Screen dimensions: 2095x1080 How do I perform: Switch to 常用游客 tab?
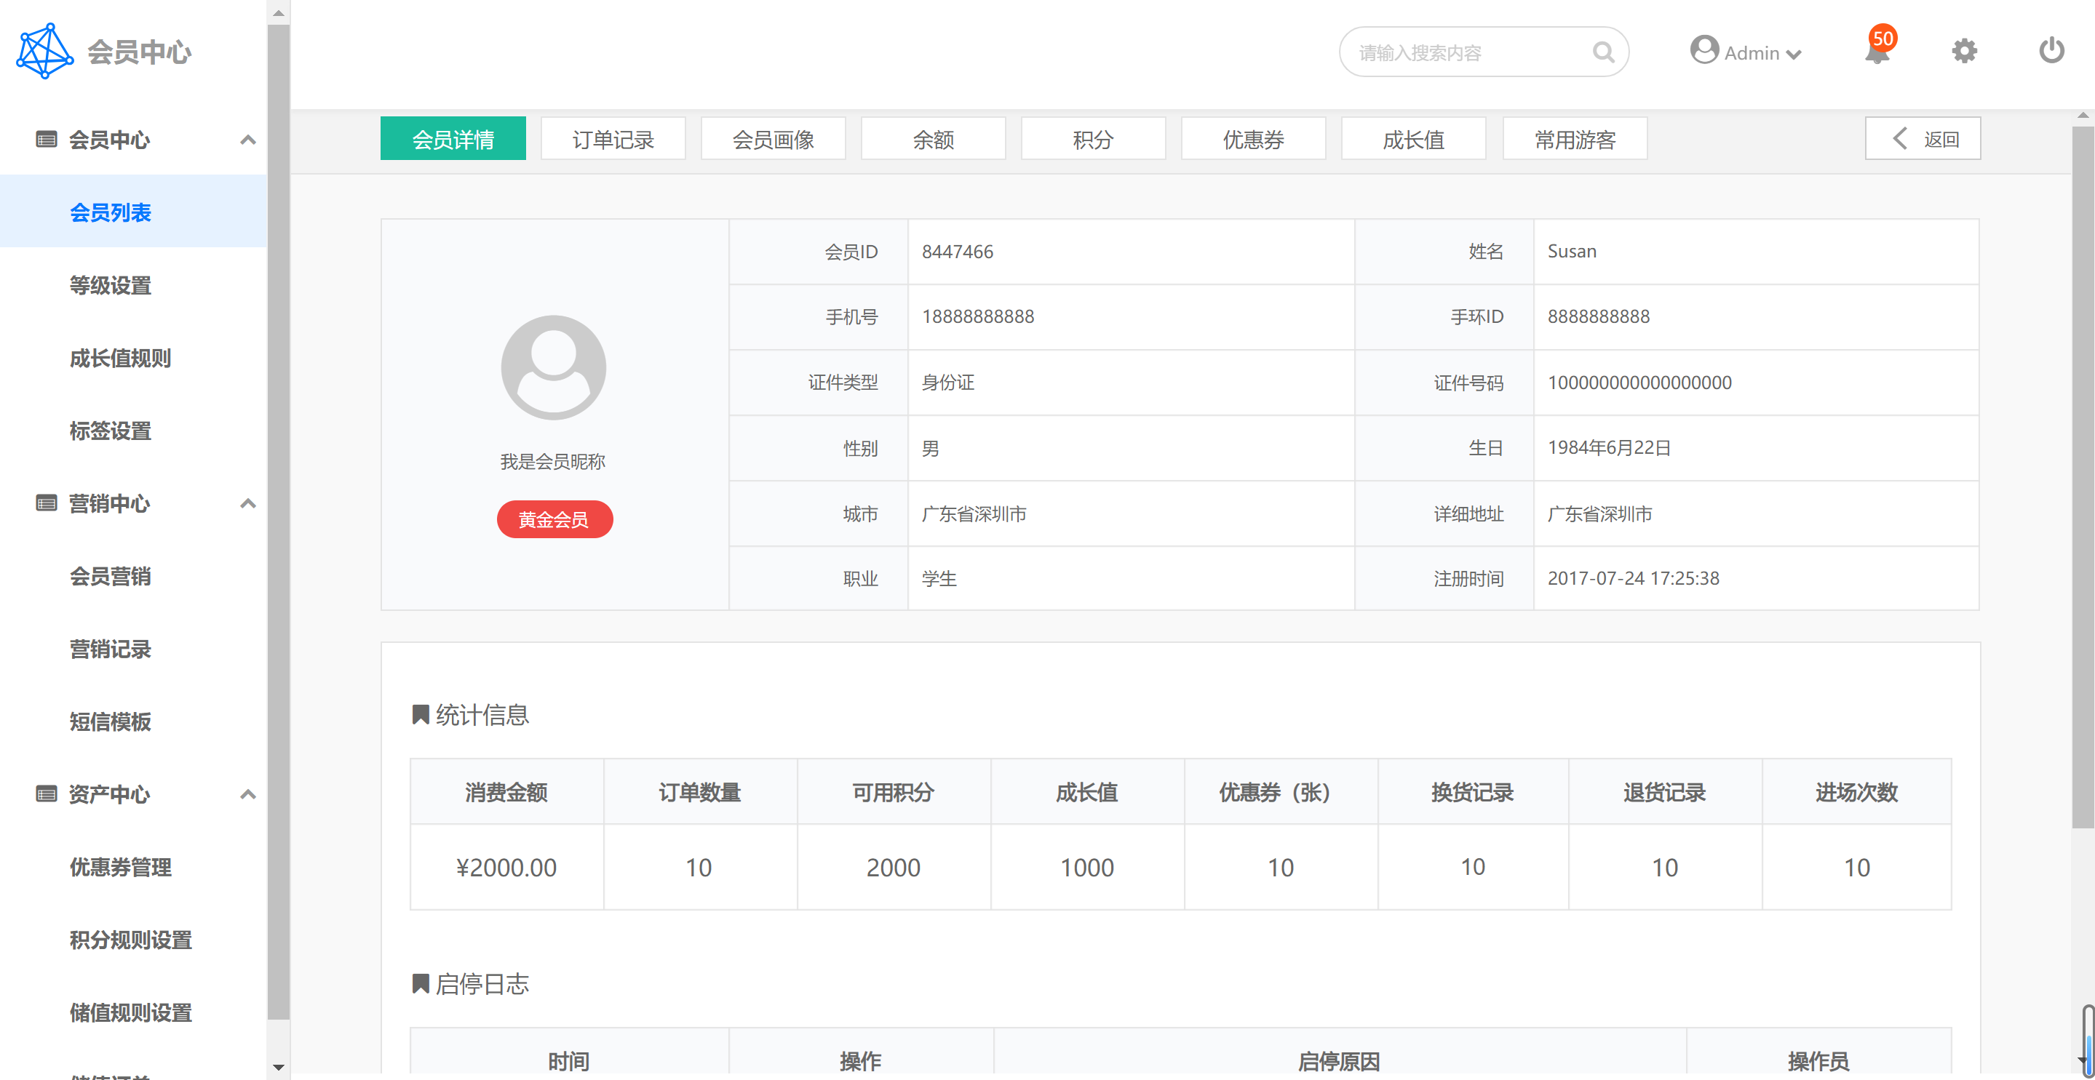click(x=1575, y=139)
